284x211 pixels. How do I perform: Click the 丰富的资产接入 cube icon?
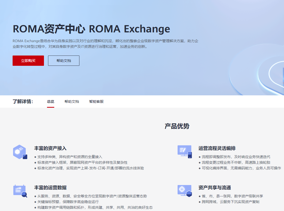click(x=20, y=152)
